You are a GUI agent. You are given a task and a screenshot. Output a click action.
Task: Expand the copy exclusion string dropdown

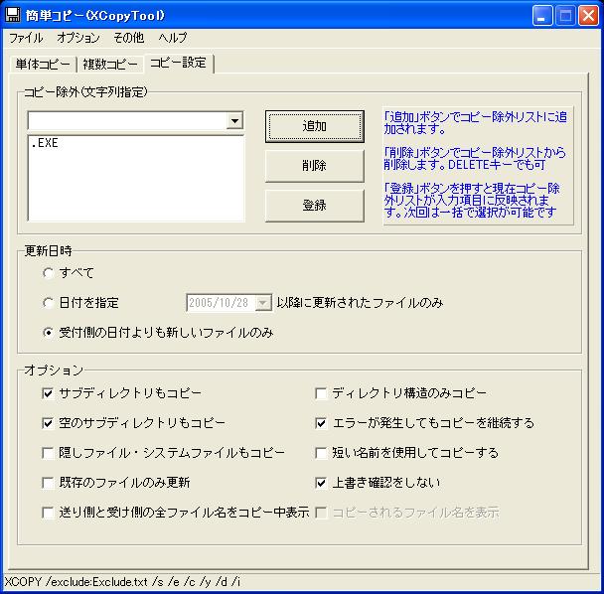point(234,121)
